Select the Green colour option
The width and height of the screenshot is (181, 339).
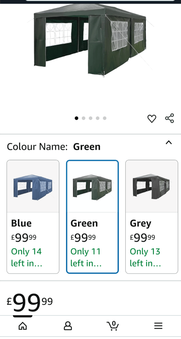92,217
